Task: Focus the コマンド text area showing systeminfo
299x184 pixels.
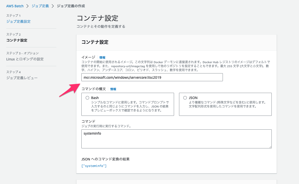Action: [176, 139]
